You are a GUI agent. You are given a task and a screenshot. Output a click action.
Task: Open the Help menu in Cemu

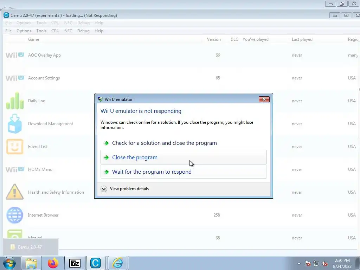pyautogui.click(x=99, y=31)
